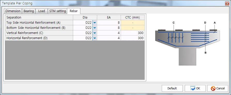Switch to the Dimension tab
Viewport: 231px width, 95px height.
coord(13,11)
